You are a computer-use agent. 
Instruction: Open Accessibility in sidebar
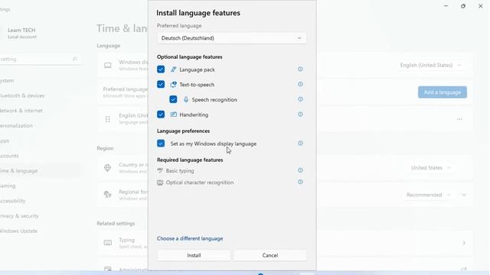pyautogui.click(x=13, y=201)
